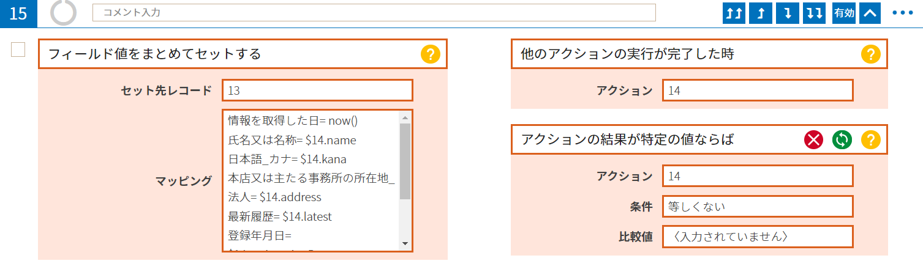Click the mapping scrollbar down arrow
Screen dimensions: 923x269
(x=405, y=244)
